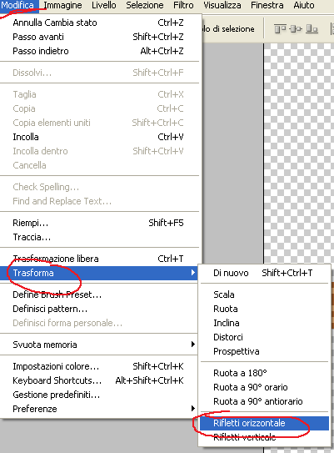Click the align vertical centers icon

[x=296, y=29]
